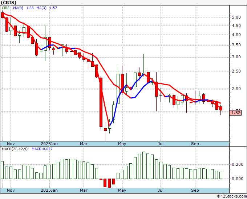Click the MA(3) value 1.57

pos(53,8)
